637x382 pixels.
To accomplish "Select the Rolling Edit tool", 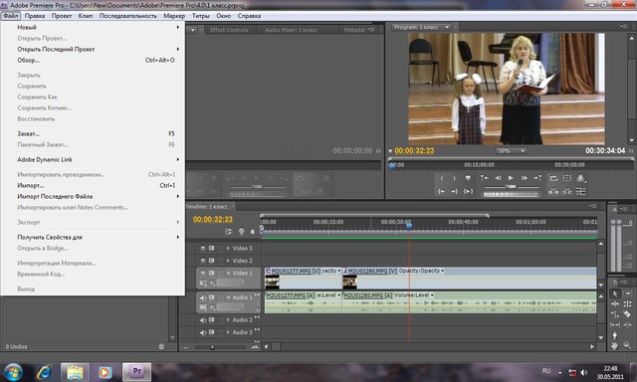I will pyautogui.click(x=627, y=303).
